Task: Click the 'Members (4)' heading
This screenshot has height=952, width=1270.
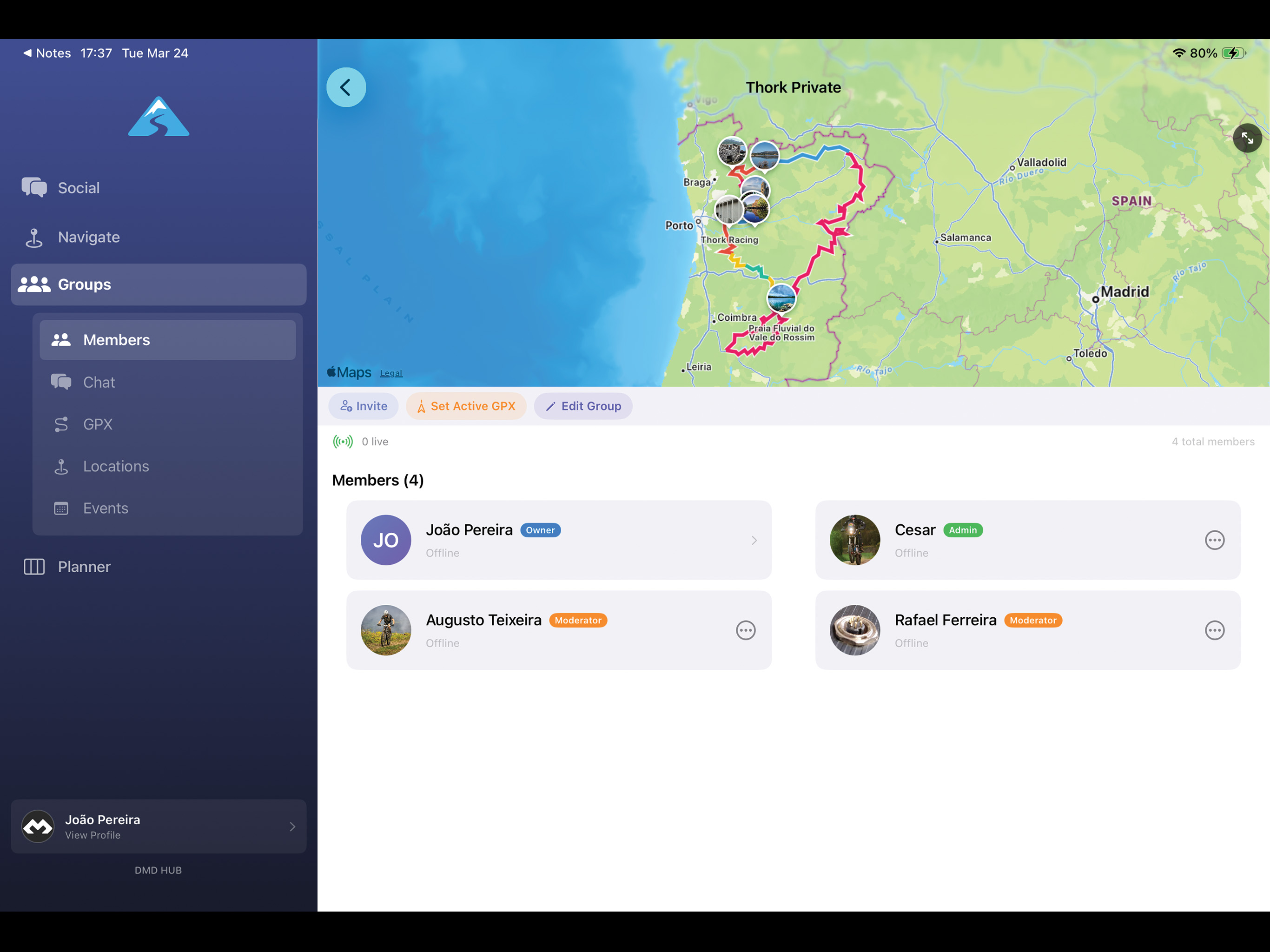Action: pyautogui.click(x=378, y=480)
